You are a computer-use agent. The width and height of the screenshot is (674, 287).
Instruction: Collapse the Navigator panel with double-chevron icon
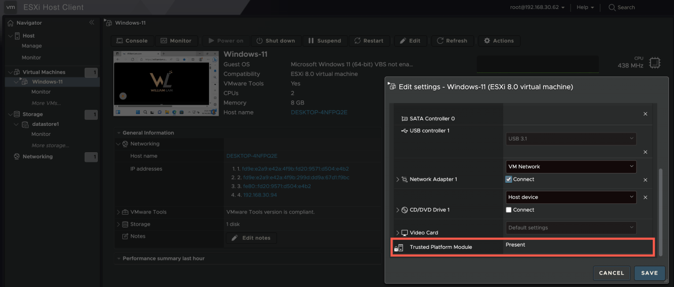92,22
